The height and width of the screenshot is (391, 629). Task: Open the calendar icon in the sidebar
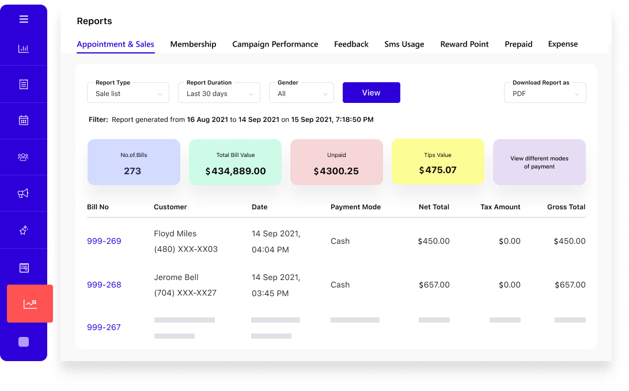coord(24,120)
